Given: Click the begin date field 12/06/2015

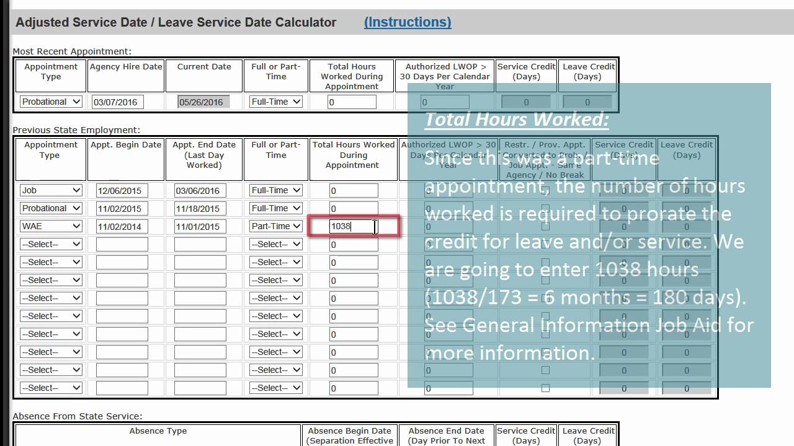Looking at the screenshot, I should click(122, 191).
